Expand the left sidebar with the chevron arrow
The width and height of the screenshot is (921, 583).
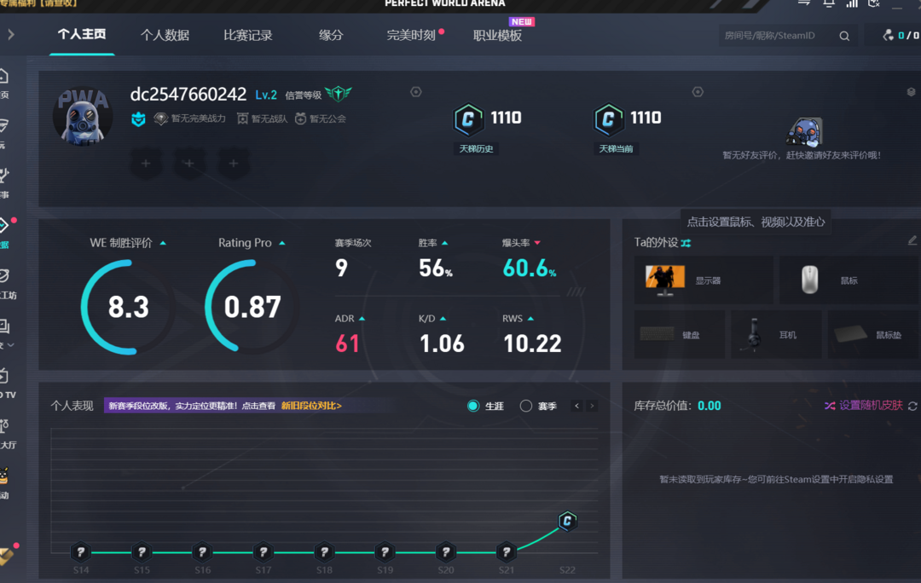[x=11, y=35]
